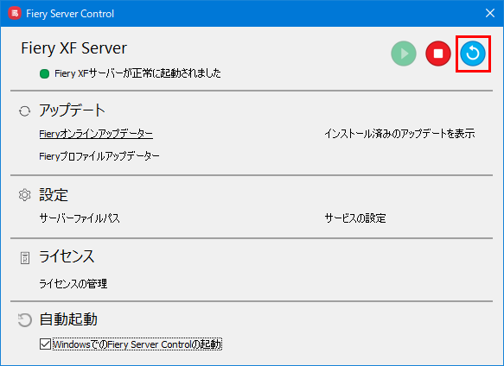Open ライセンスの管理
The height and width of the screenshot is (366, 504).
(73, 284)
